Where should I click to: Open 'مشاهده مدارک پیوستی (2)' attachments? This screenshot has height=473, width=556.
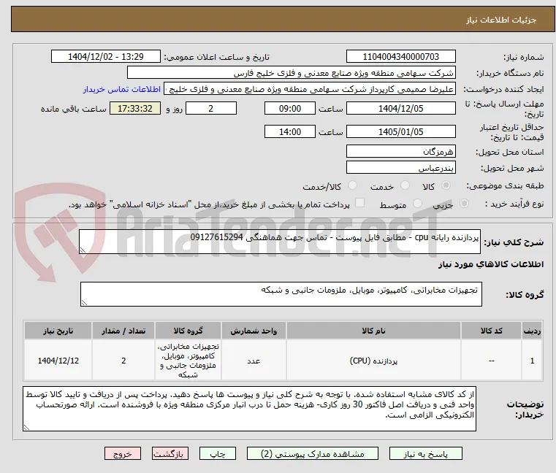tap(313, 453)
